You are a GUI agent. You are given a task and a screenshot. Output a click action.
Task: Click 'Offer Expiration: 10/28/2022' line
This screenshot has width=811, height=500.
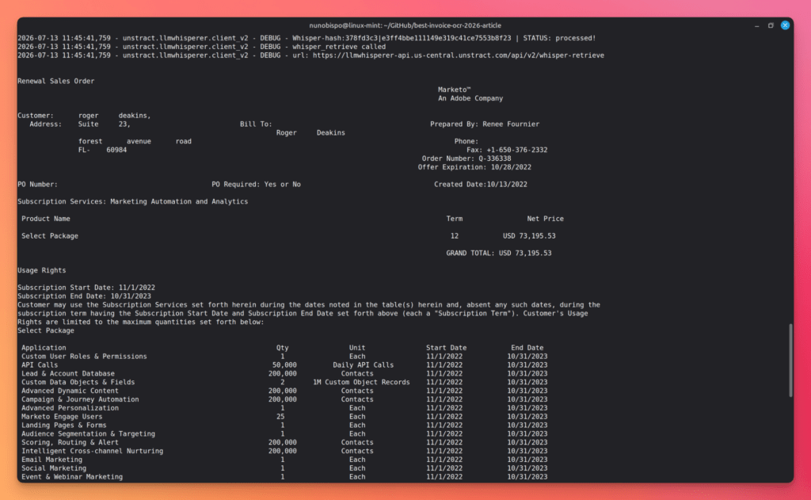(x=474, y=167)
